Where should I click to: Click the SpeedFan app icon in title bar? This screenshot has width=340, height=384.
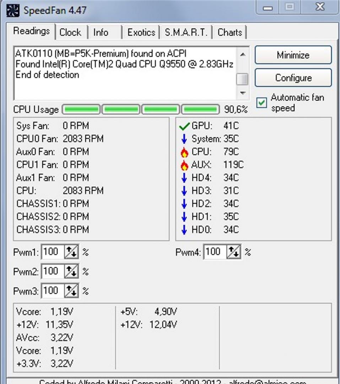12,11
